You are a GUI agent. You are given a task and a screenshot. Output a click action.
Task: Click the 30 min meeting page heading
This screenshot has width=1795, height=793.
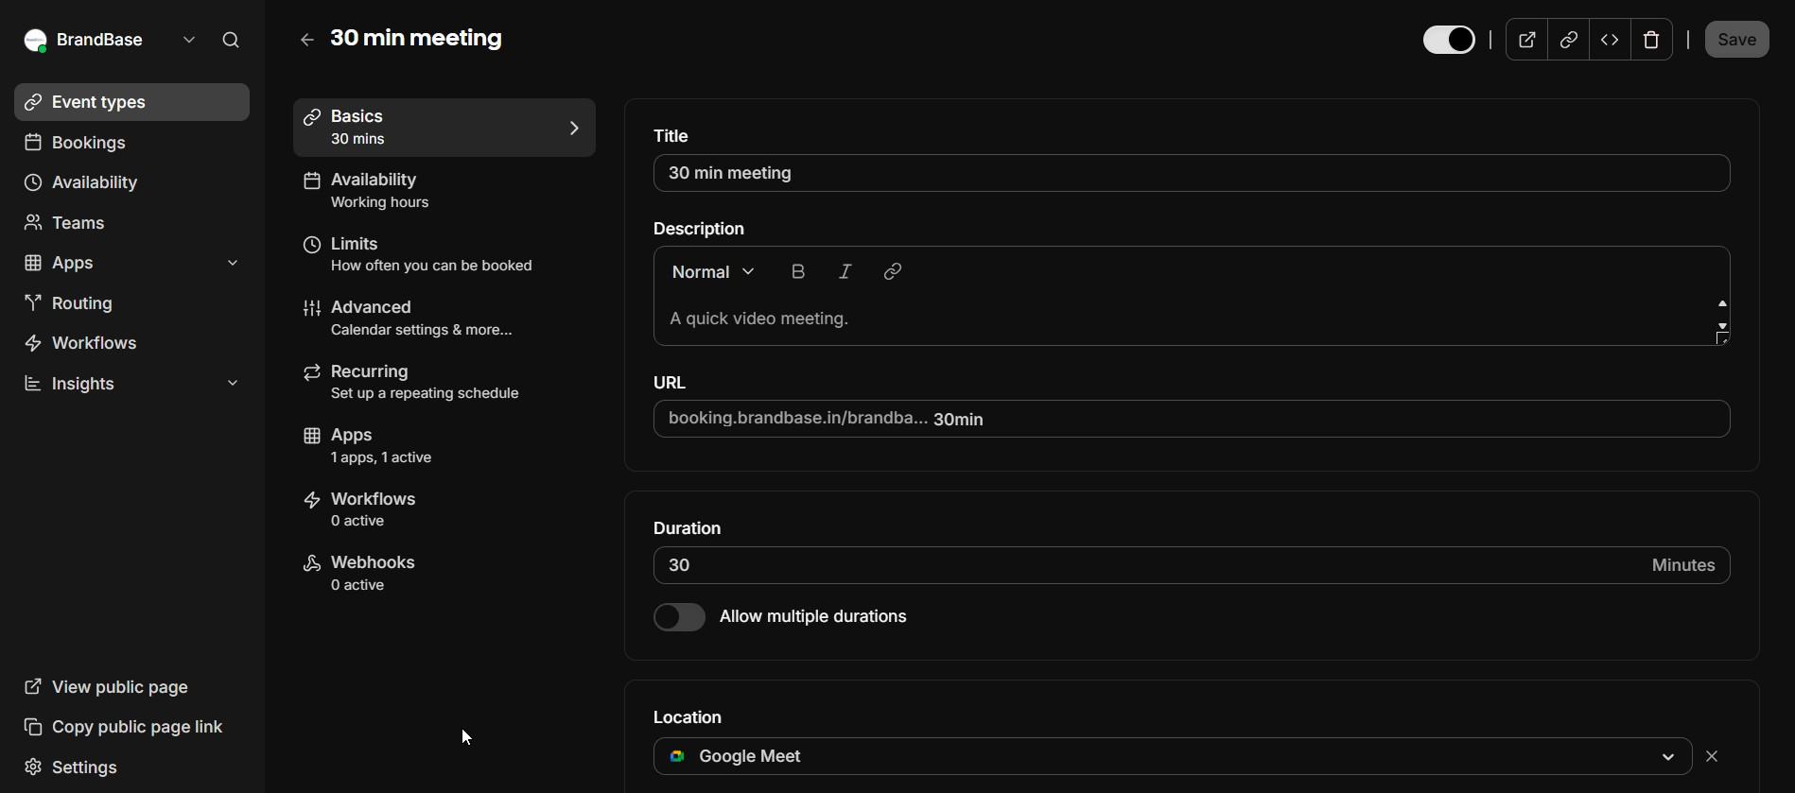[x=416, y=39]
